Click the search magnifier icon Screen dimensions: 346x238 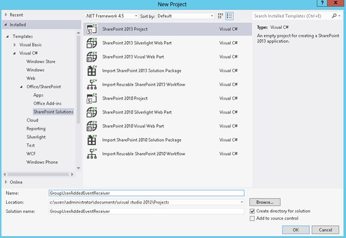tap(334, 16)
